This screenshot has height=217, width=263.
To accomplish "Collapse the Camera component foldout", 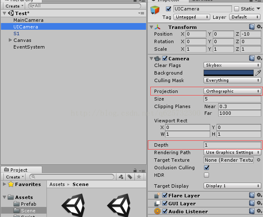I will point(151,58).
